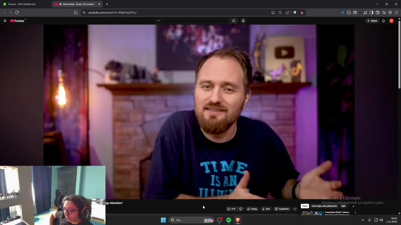Open the browser Extensions puzzle icon
Screen dimensions: 401x225
(349, 12)
